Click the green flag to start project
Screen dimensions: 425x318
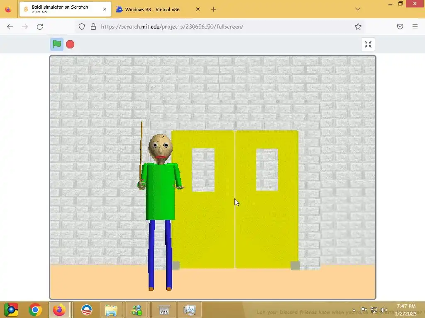pos(56,44)
